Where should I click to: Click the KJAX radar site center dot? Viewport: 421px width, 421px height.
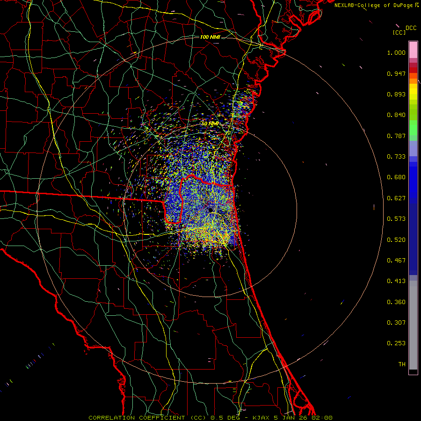(x=210, y=210)
